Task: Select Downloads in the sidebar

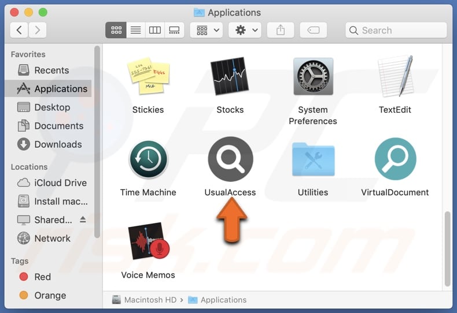Action: click(57, 144)
